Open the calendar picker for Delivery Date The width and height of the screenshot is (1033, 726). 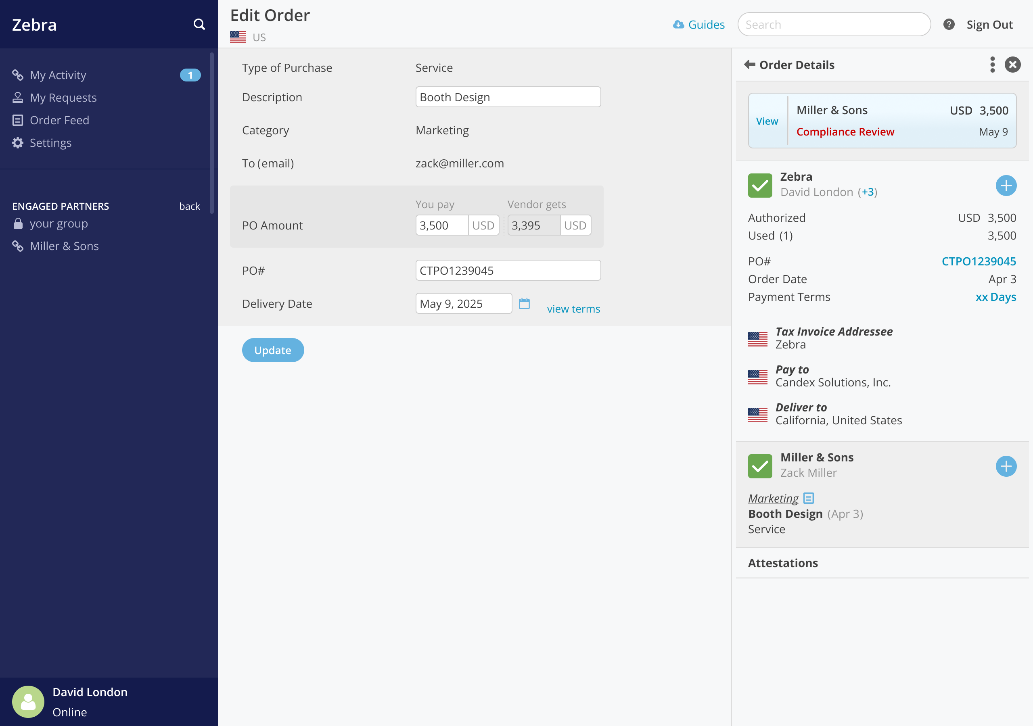click(524, 304)
